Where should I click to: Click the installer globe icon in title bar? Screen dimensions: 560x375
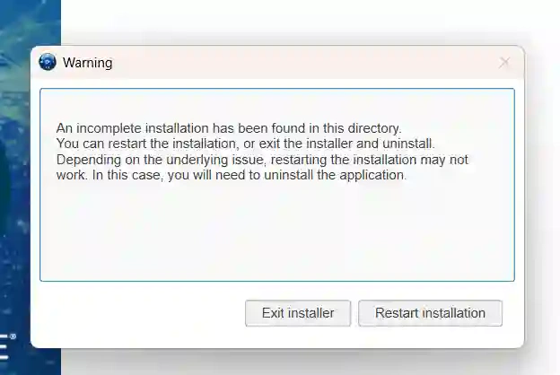coord(48,63)
